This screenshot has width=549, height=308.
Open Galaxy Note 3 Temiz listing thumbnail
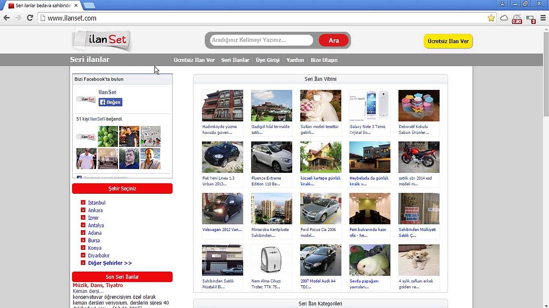click(370, 106)
